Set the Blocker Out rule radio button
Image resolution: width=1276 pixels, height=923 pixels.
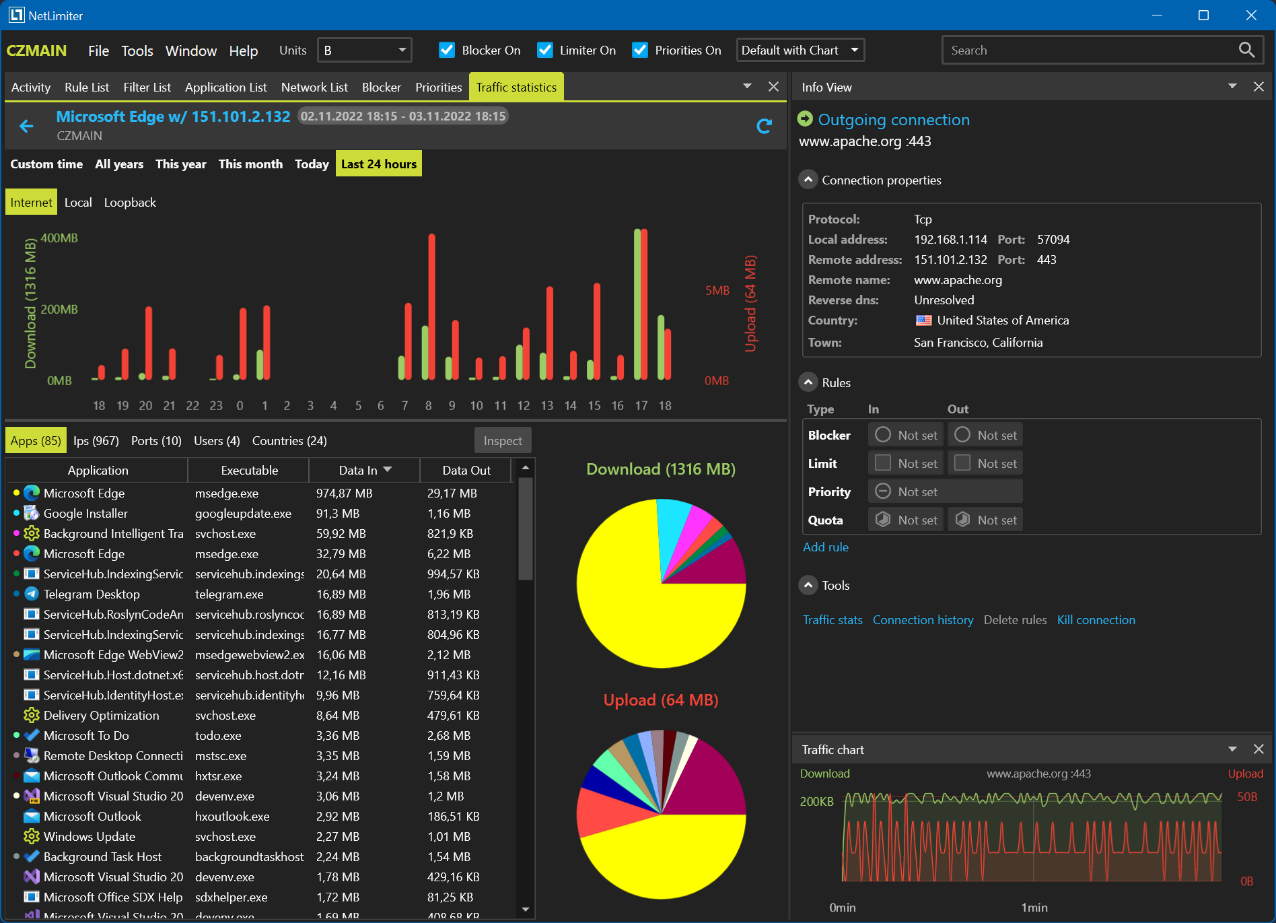[x=962, y=435]
